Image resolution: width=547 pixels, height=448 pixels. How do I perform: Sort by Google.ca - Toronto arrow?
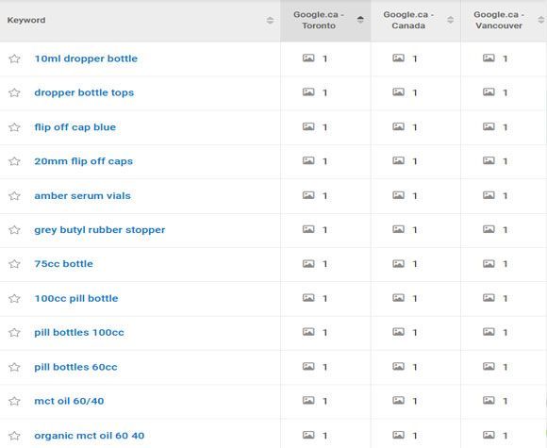pyautogui.click(x=360, y=20)
